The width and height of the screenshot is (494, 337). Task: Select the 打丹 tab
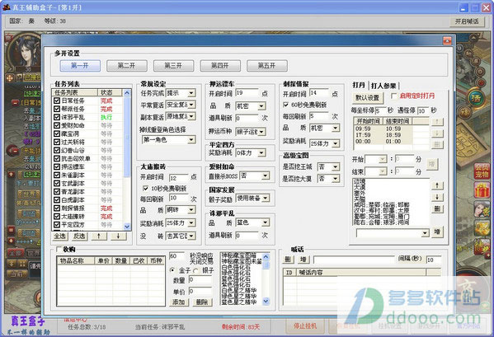pos(359,85)
